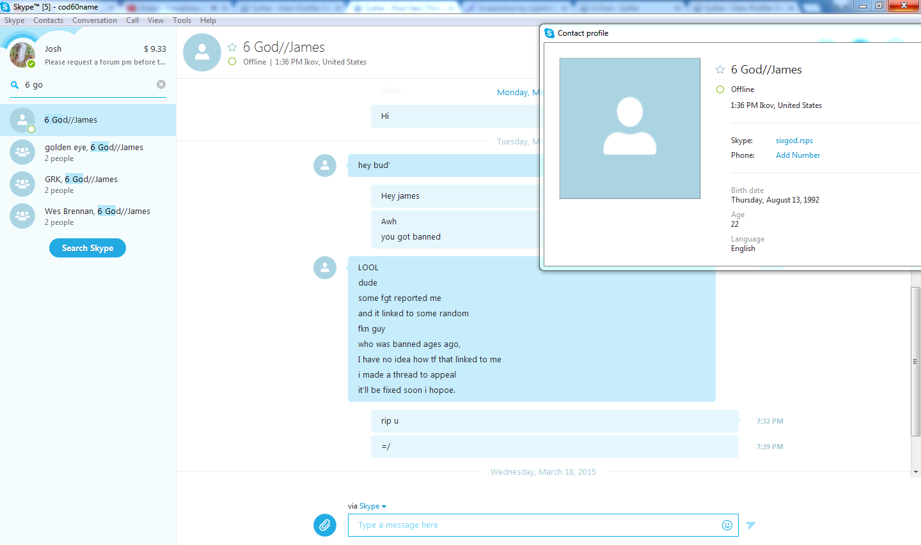The height and width of the screenshot is (545, 921).
Task: Open the Conversation menu
Action: 95,20
